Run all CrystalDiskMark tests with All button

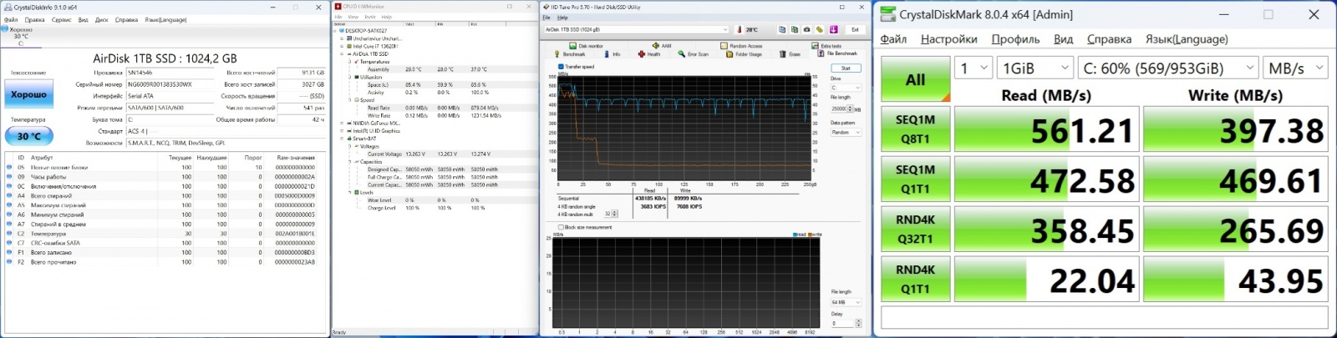(x=915, y=79)
